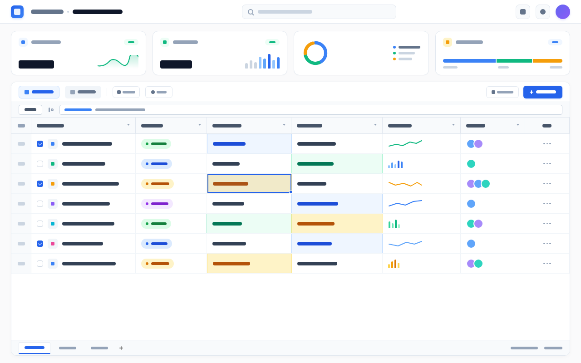Open the avatars column's header dropdown
This screenshot has height=363, width=581.
tap(518, 125)
